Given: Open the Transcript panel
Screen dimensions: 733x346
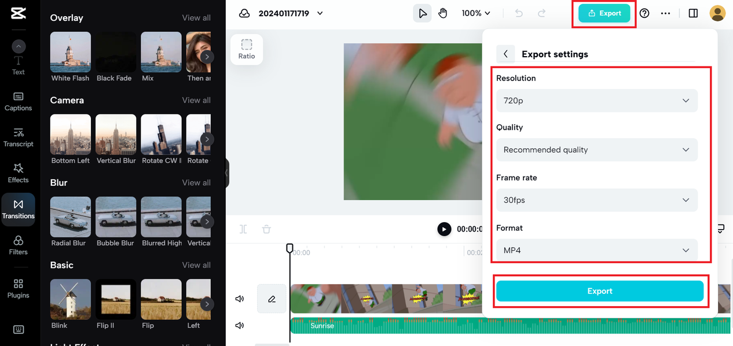Looking at the screenshot, I should click(19, 137).
